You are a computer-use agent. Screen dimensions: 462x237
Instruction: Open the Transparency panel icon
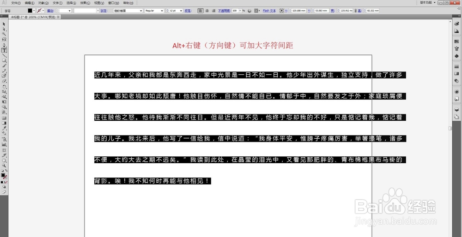pos(457,81)
